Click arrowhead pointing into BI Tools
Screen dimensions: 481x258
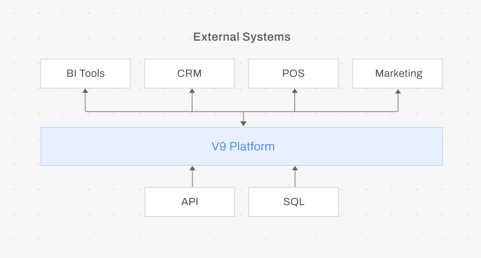85,92
